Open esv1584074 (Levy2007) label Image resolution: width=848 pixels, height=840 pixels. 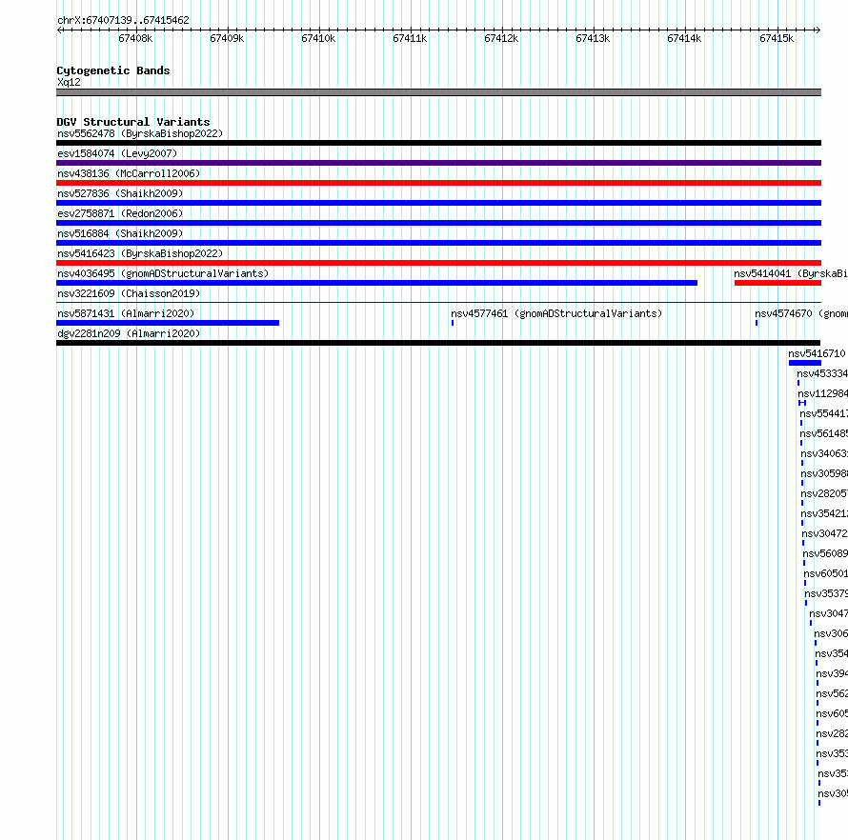click(x=117, y=153)
